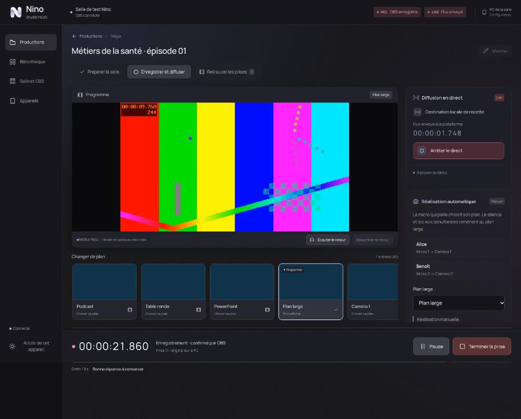
Task: Select the Plan large scene card
Action: (311, 292)
